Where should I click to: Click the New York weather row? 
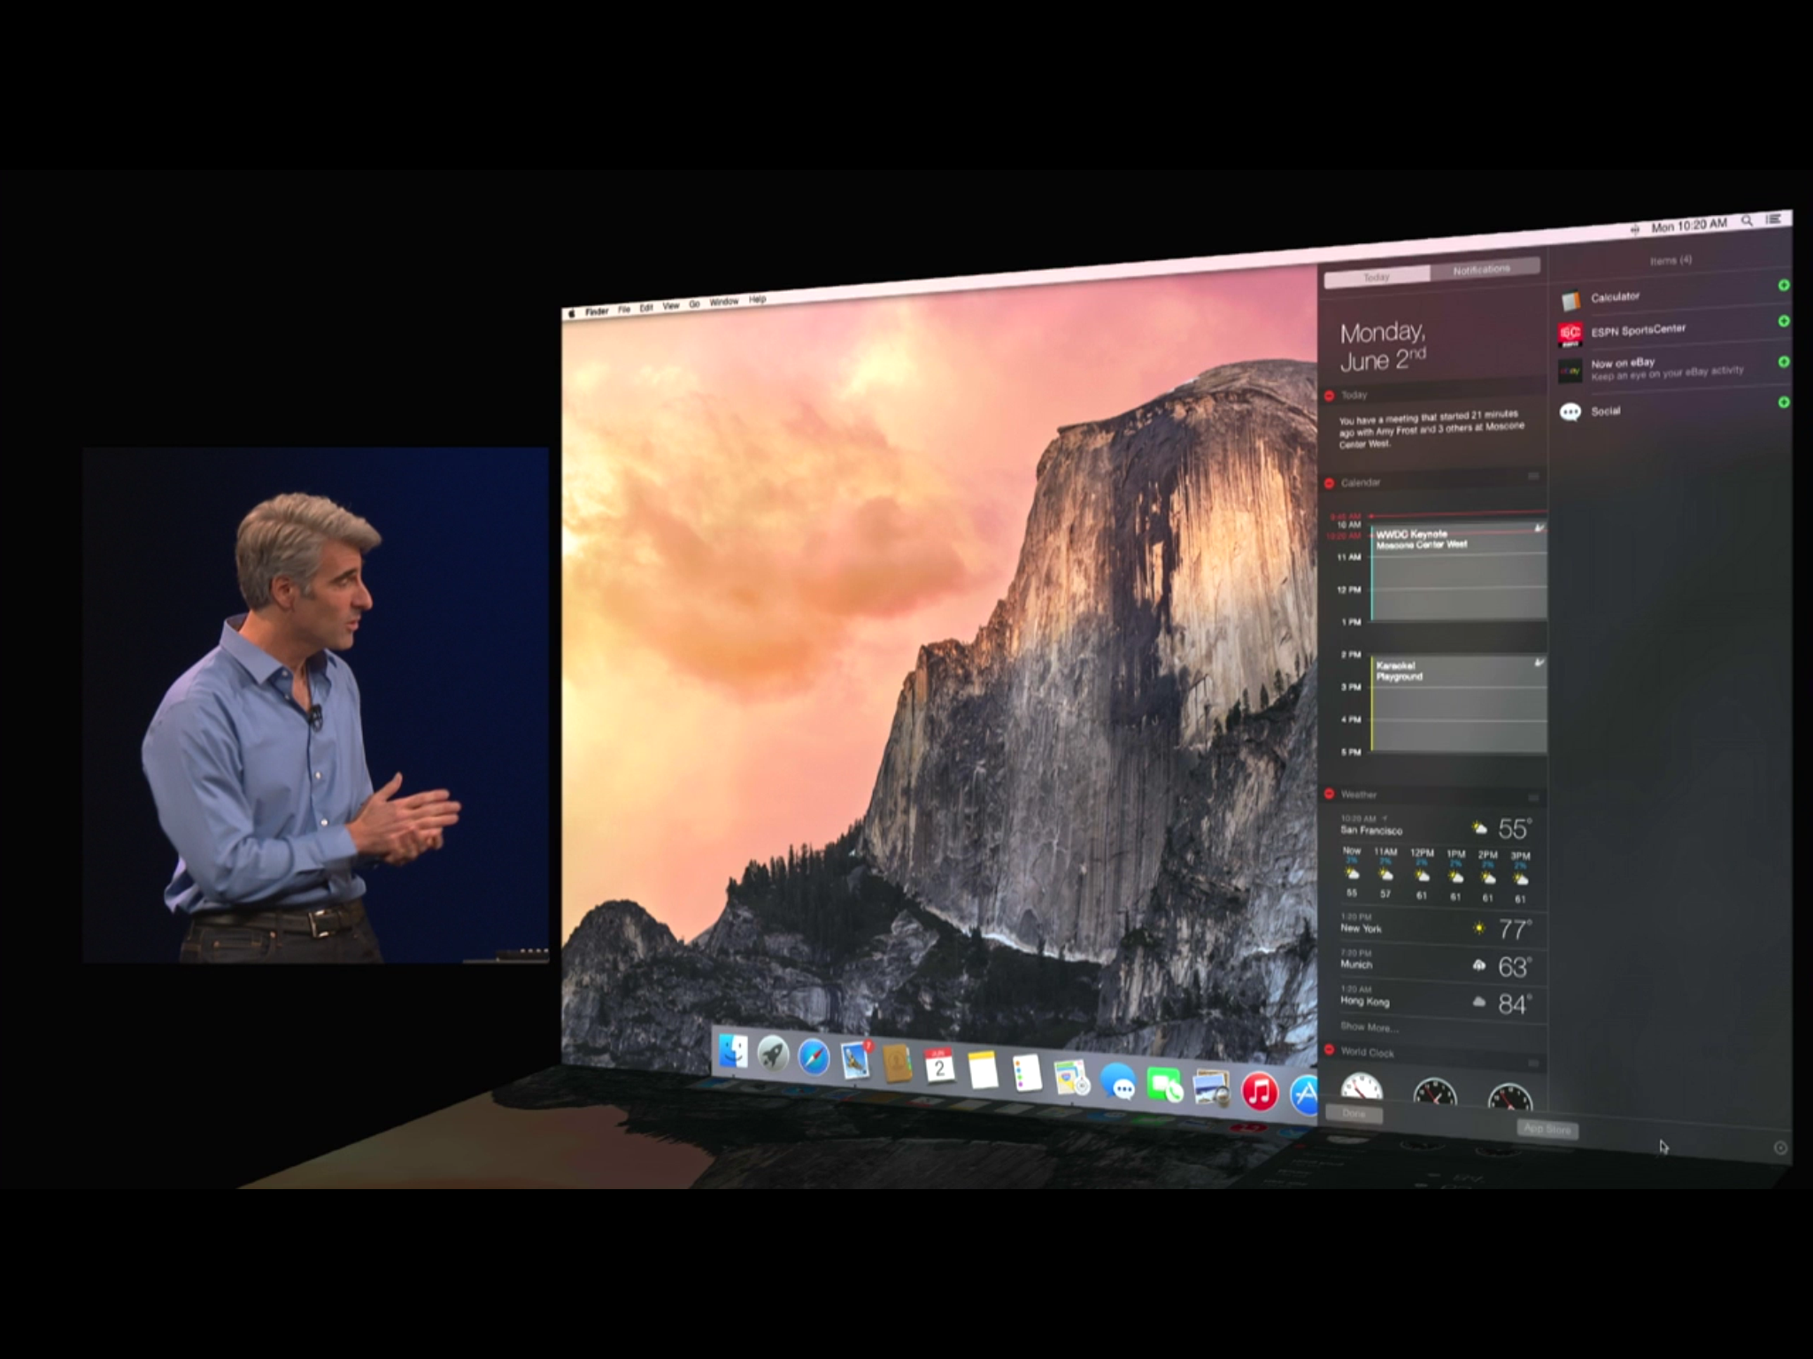pos(1436,927)
